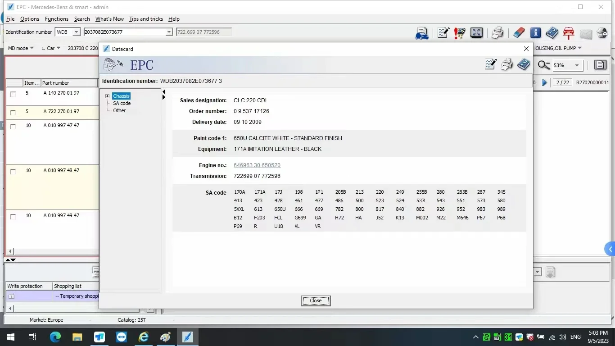Tick checkbox for part A 722 270 01 97
Screen dimensions: 615x346
point(13,113)
